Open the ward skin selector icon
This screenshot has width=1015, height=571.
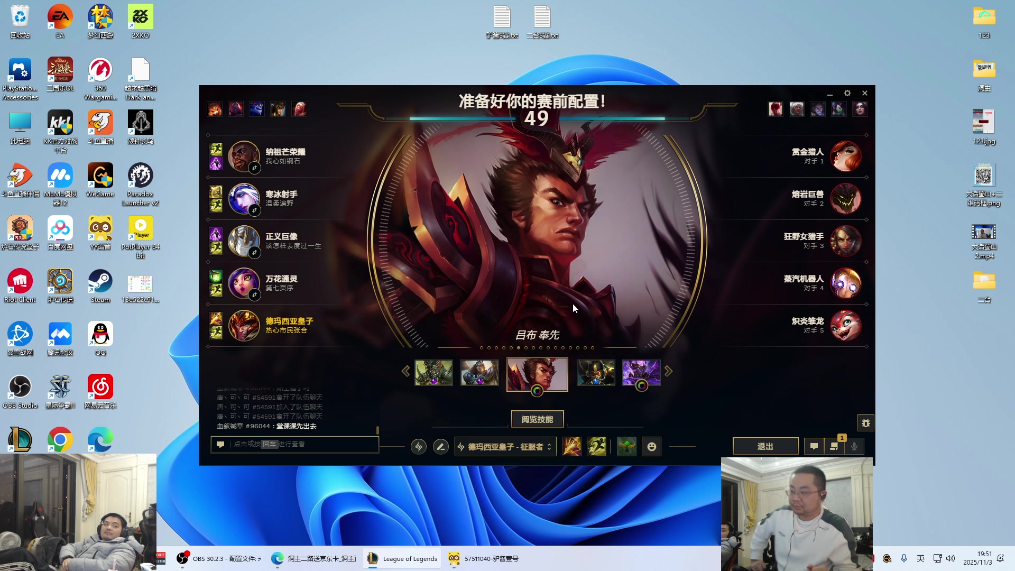[626, 447]
